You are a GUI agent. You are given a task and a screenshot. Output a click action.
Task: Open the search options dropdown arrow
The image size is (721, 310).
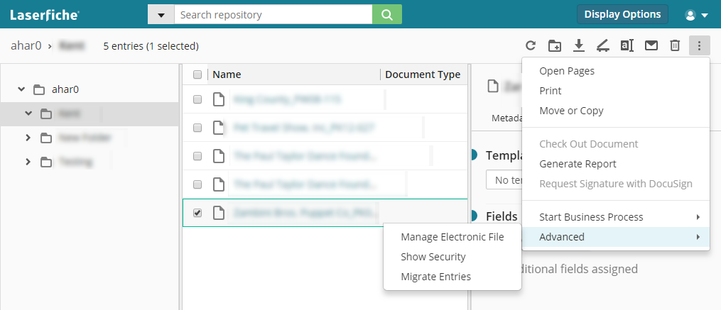click(161, 15)
